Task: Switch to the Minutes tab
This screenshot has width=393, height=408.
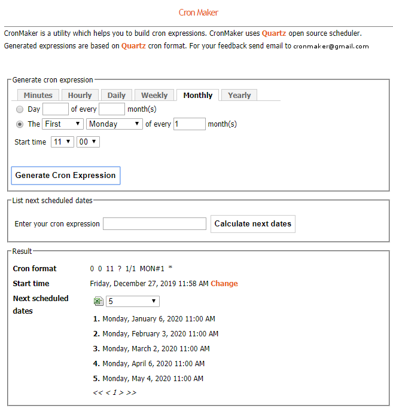Action: 38,95
